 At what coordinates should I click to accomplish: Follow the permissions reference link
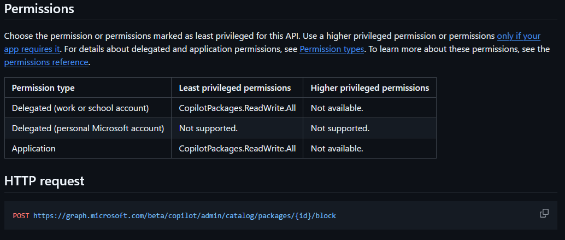point(46,62)
